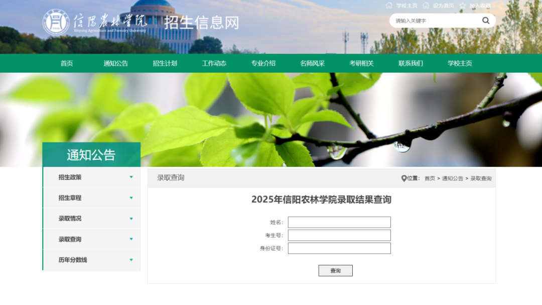Viewport: 542px width, 305px height.
Task: Follow the 通知公告 breadcrumb link
Action: tap(452, 179)
